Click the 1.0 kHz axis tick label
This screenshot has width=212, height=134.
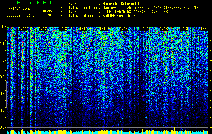coord(3,60)
